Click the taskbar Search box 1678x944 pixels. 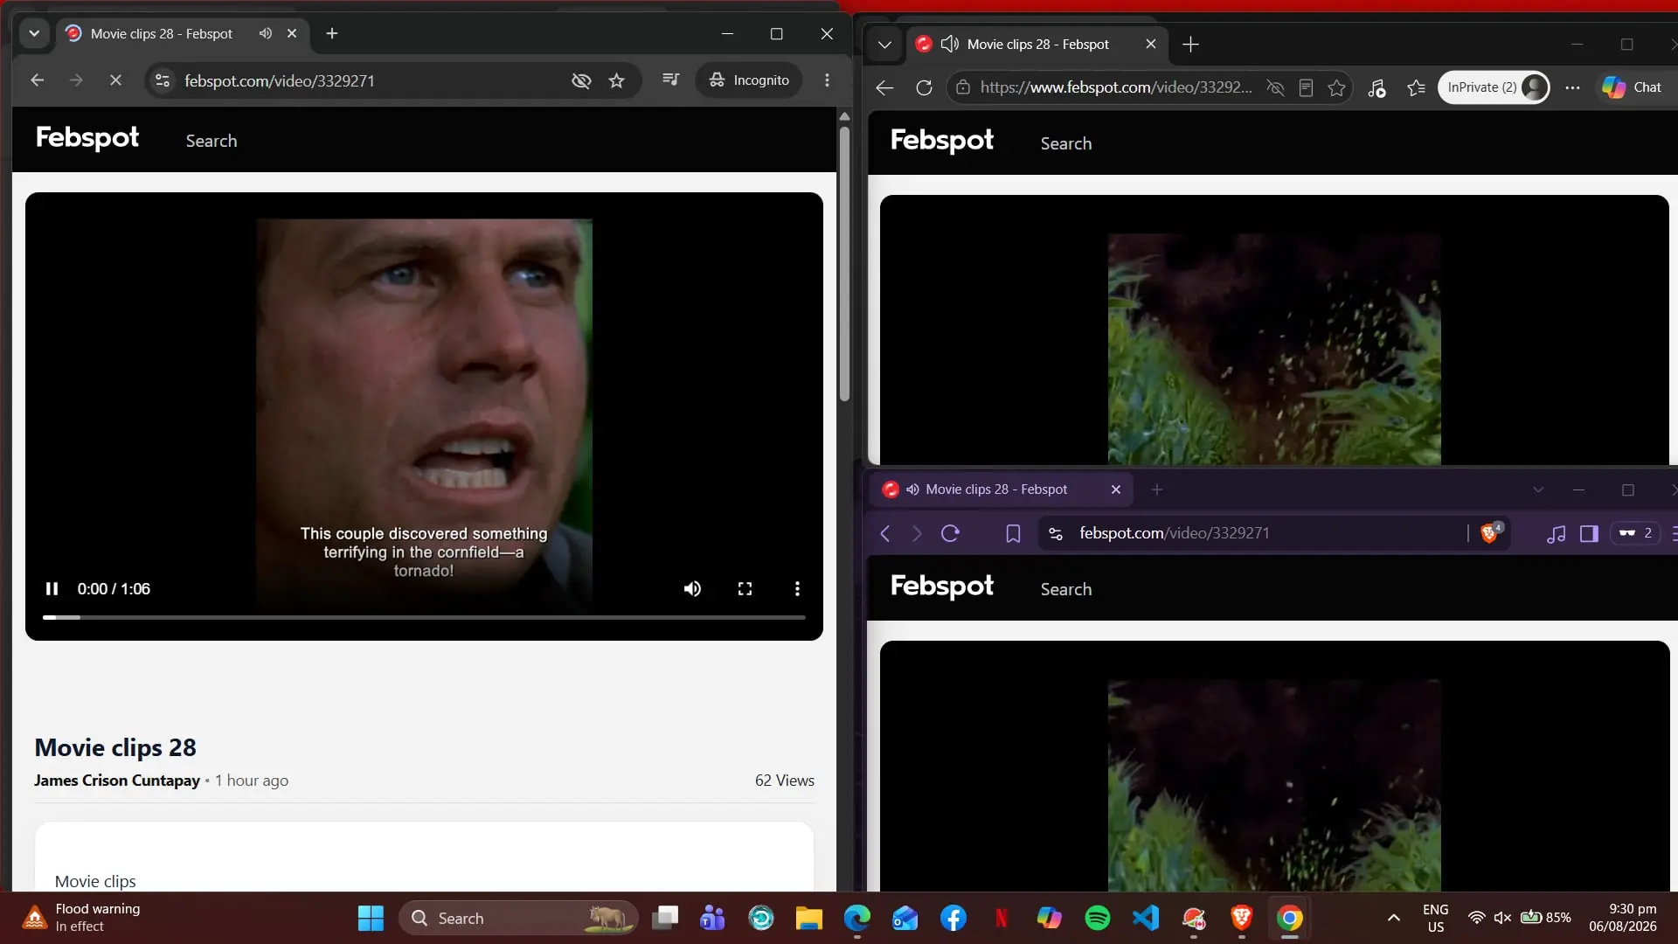(x=519, y=918)
